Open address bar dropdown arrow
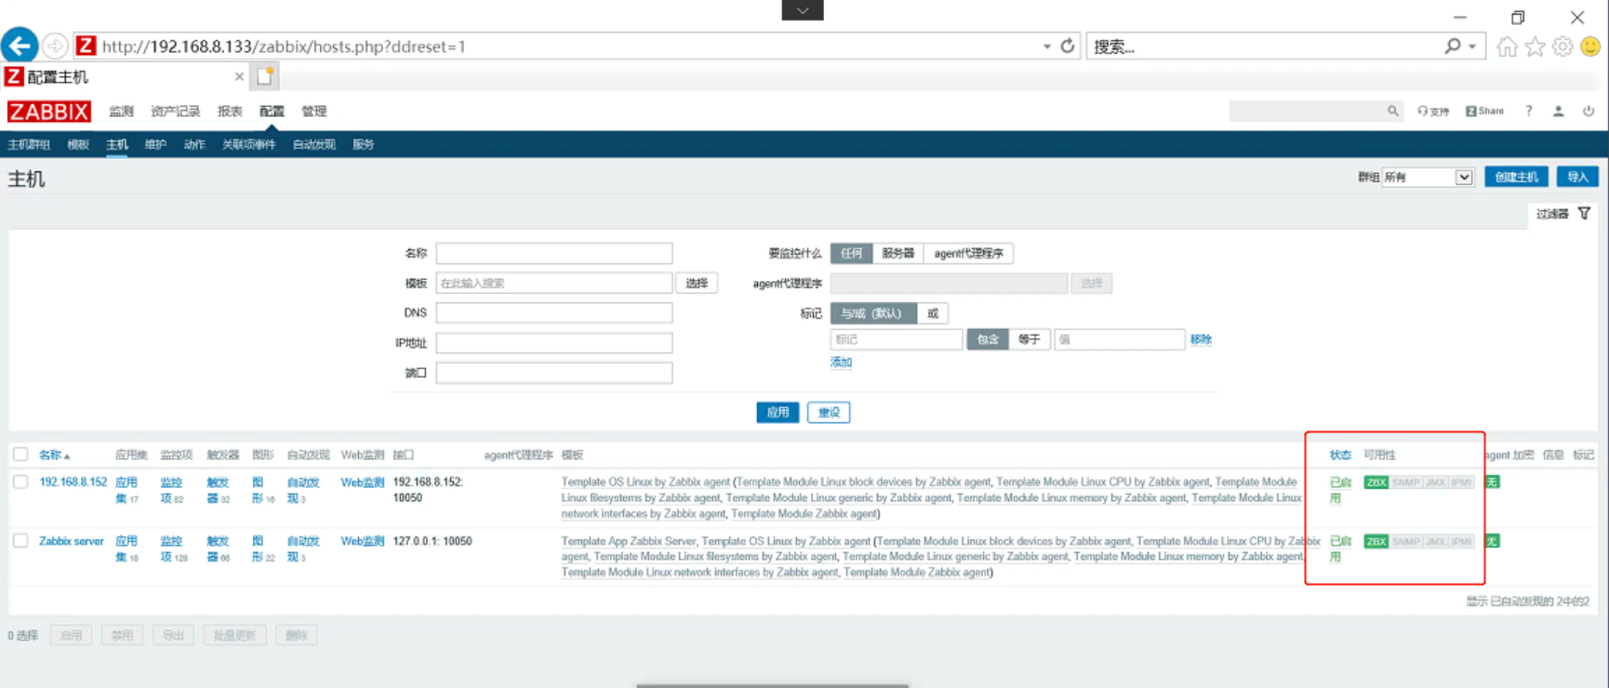Screen dimensions: 1609x688 pyautogui.click(x=1046, y=46)
